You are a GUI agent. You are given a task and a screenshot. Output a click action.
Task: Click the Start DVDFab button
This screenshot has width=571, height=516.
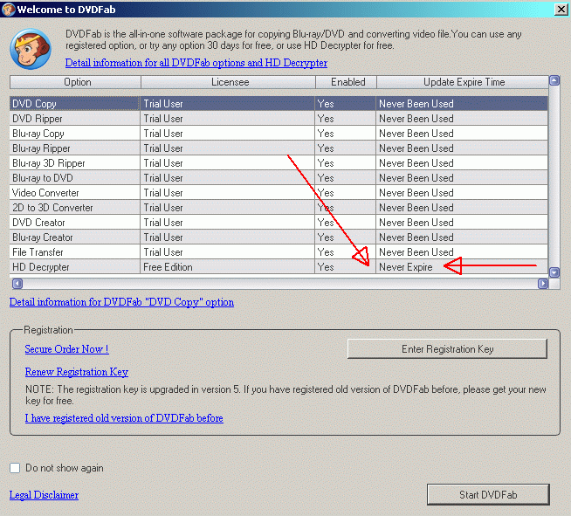pos(488,494)
